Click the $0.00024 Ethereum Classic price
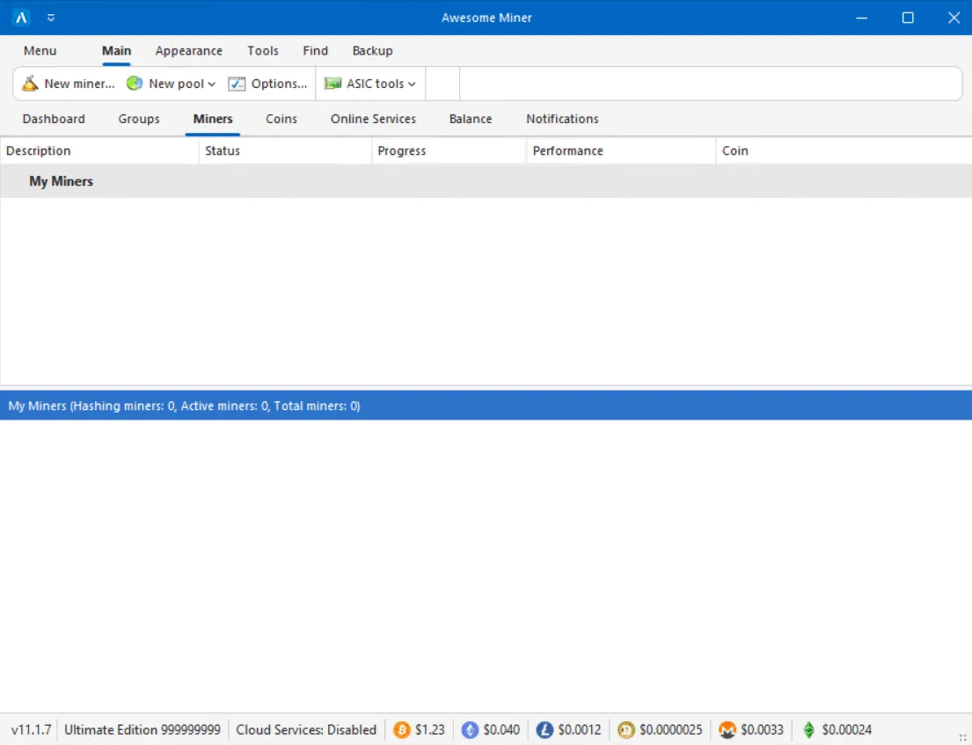Image resolution: width=972 pixels, height=745 pixels. (847, 730)
